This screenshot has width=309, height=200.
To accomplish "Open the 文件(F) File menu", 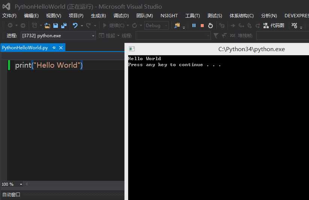I will click(9, 15).
